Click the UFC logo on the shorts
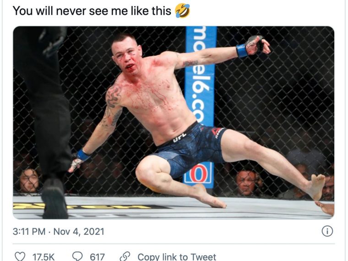Viewport: 348px width, 261px height. click(179, 138)
